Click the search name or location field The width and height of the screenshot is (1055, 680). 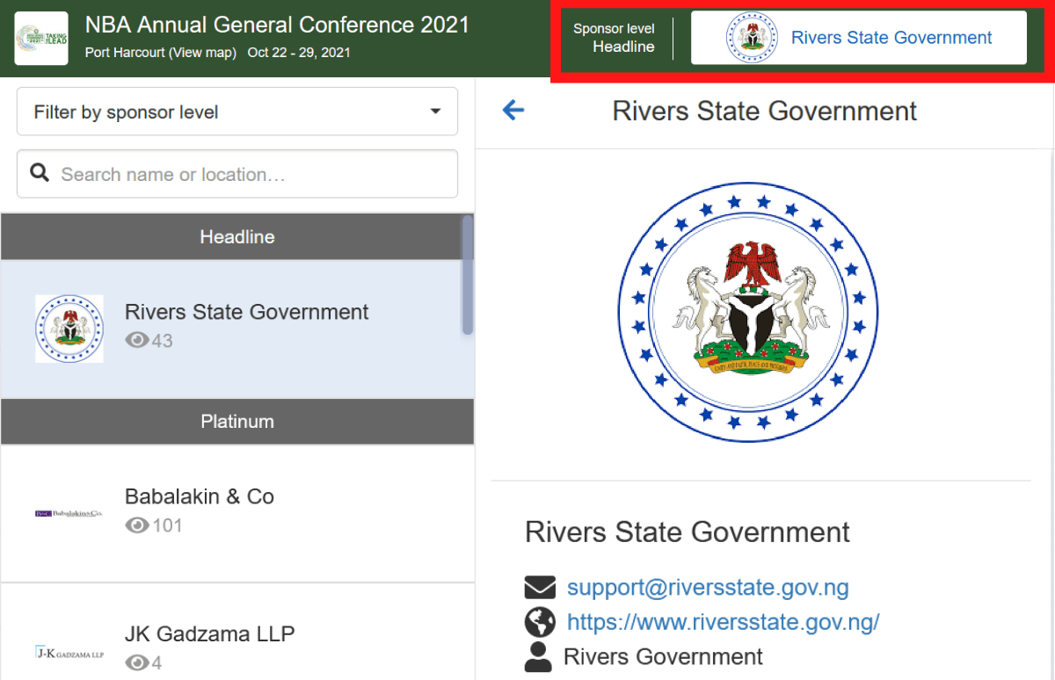237,173
